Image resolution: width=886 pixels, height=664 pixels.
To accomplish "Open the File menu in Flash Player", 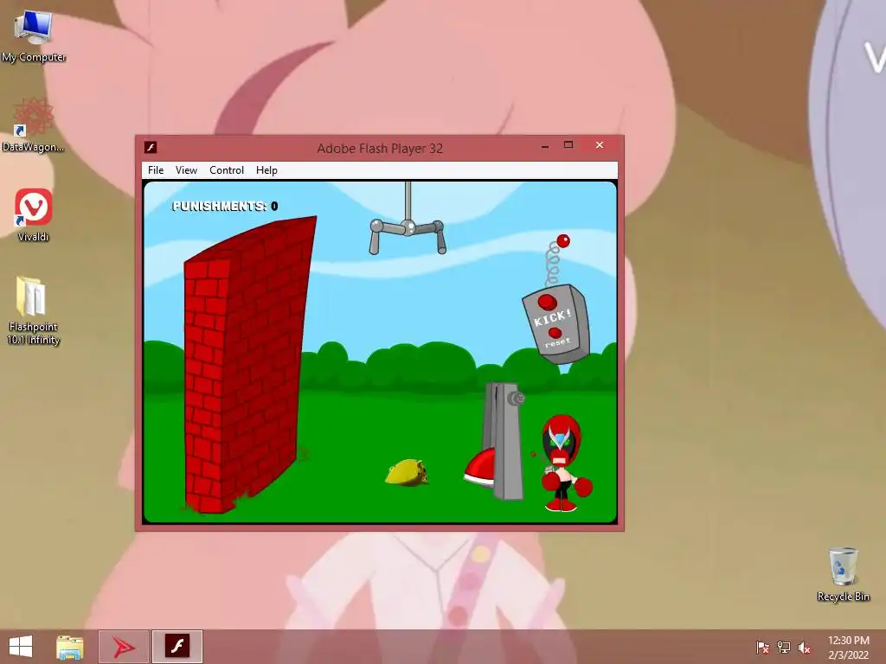I will point(156,170).
